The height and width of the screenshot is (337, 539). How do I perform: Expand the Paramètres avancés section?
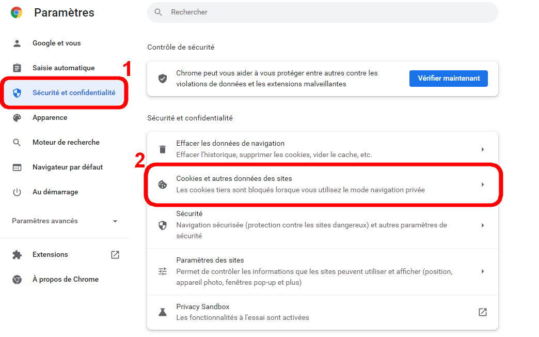[x=115, y=221]
